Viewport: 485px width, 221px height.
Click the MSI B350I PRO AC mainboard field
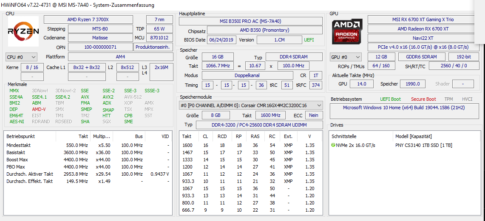click(x=251, y=21)
